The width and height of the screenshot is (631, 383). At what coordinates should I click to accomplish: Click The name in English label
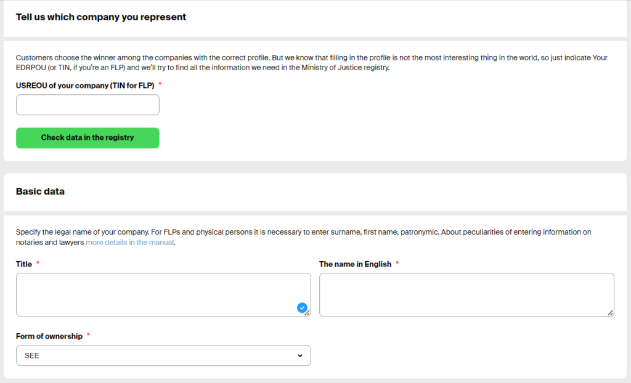coord(355,264)
